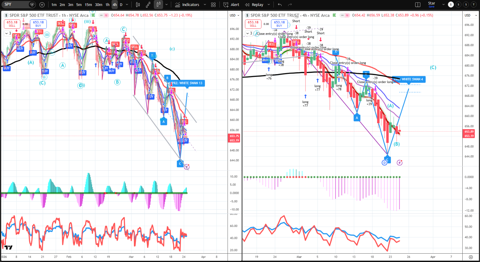
Task: Set chart interval to 1h
Action: coord(107,4)
